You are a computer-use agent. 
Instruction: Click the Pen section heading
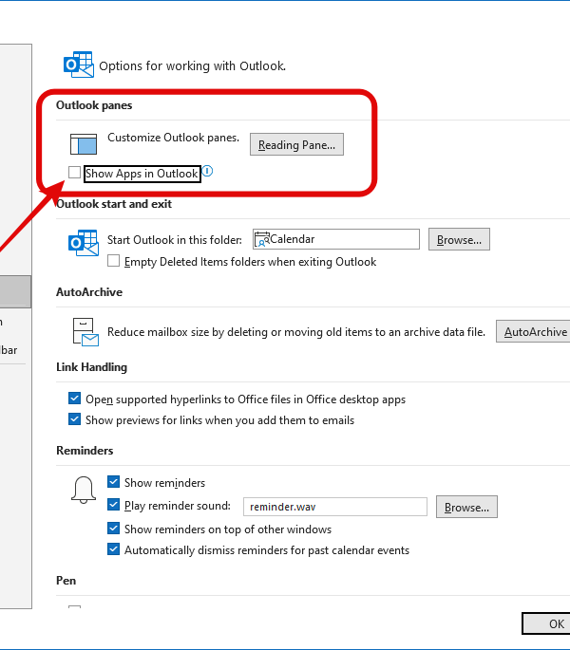point(66,581)
